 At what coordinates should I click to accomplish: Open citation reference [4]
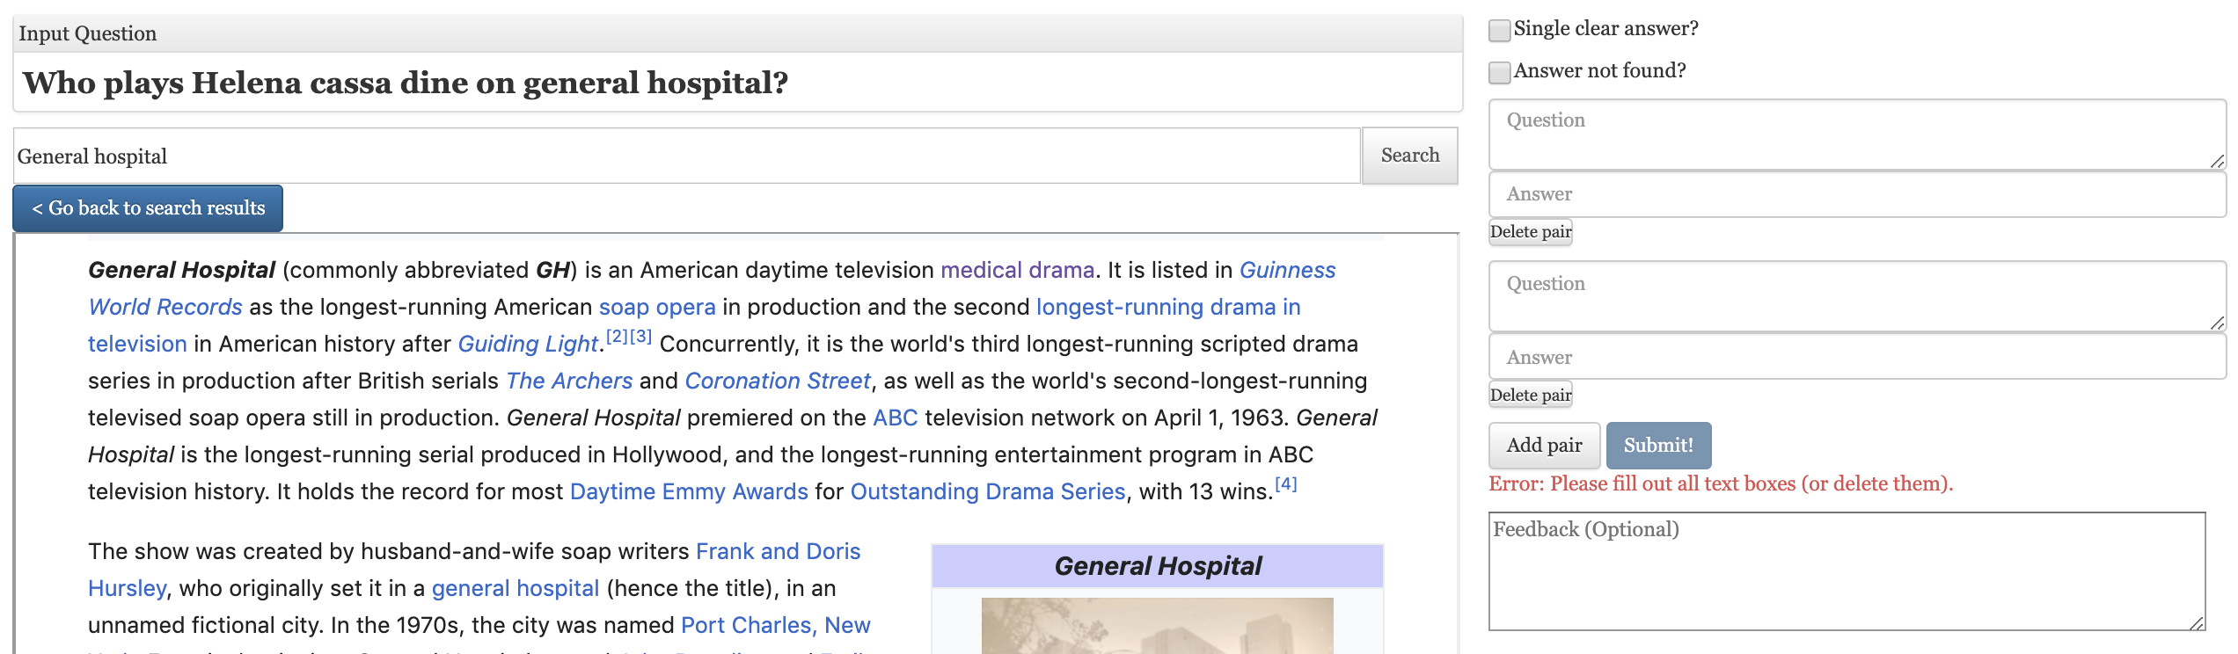(1286, 484)
